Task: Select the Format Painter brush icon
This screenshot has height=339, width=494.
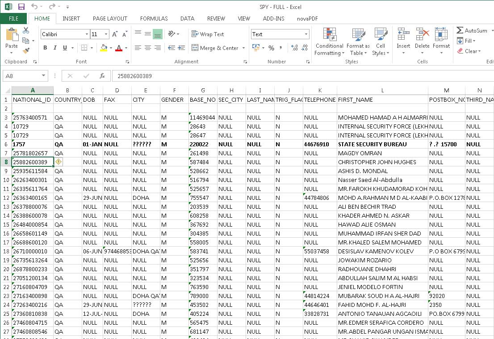Action: [x=26, y=50]
